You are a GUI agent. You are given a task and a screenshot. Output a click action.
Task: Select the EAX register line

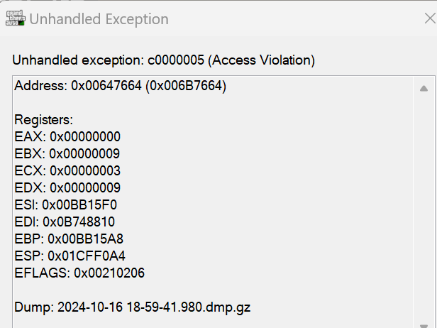coord(67,137)
